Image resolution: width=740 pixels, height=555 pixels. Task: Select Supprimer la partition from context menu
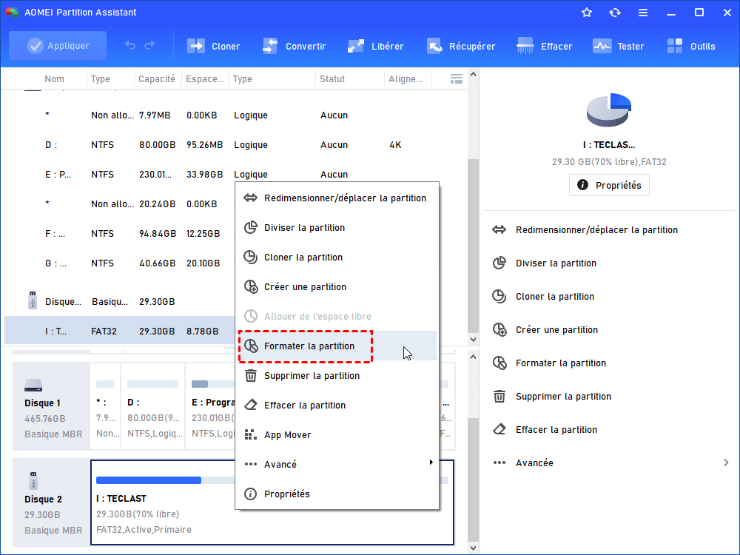(x=312, y=375)
